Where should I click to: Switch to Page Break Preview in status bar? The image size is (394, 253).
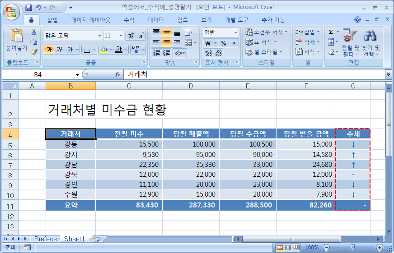(297, 248)
